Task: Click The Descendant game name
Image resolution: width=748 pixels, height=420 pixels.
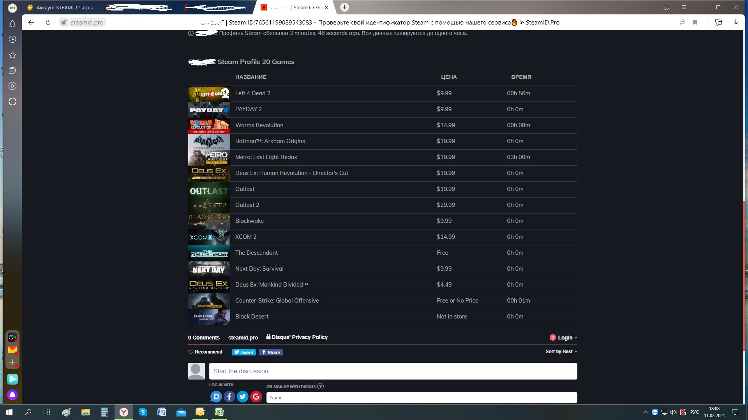Action: click(256, 253)
